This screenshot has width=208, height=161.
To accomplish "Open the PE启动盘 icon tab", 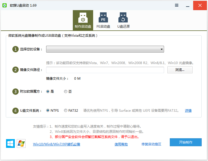I will (x=103, y=20).
